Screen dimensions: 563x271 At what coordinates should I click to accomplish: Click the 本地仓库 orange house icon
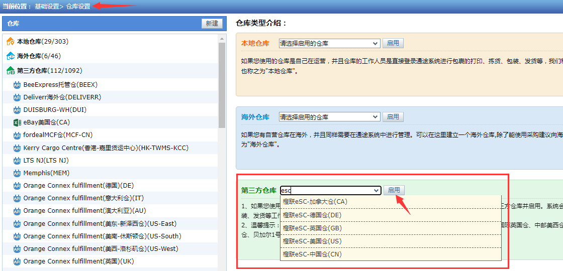[11, 42]
